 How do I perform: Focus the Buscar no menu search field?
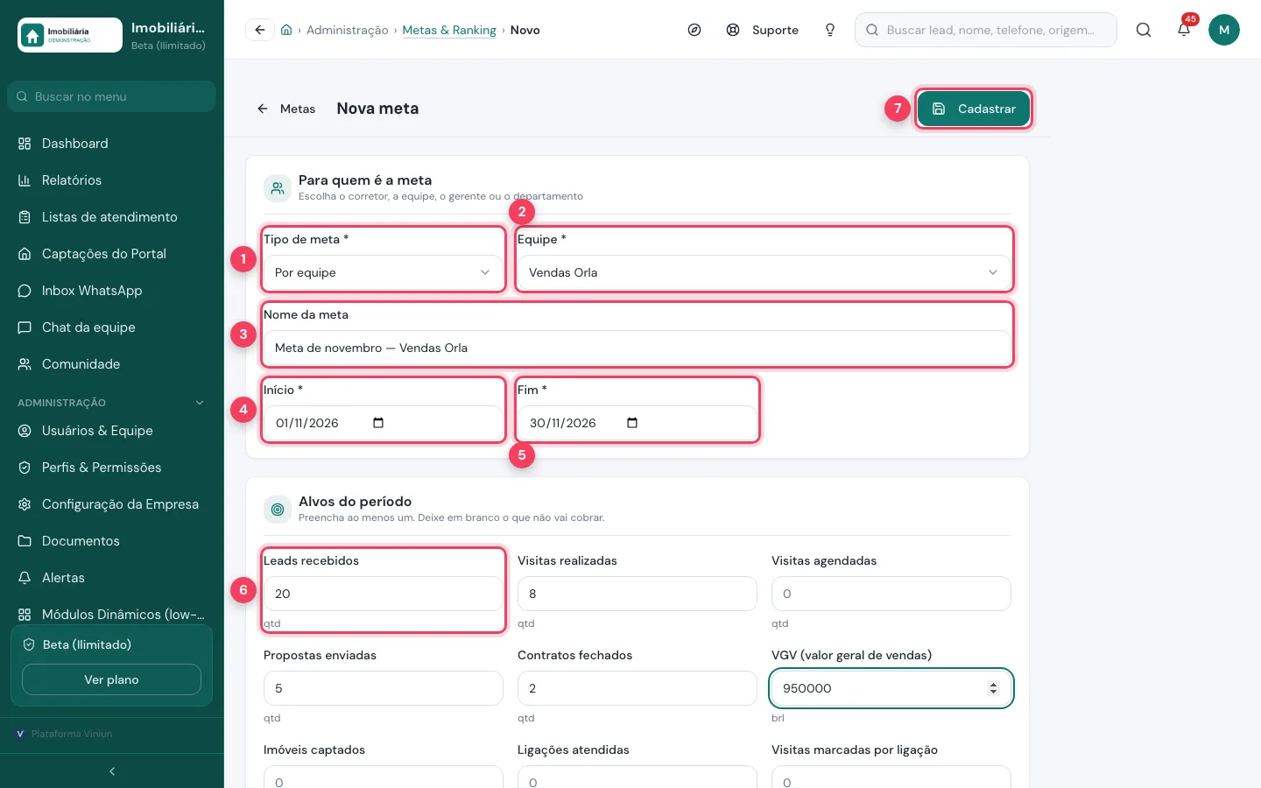[x=112, y=96]
